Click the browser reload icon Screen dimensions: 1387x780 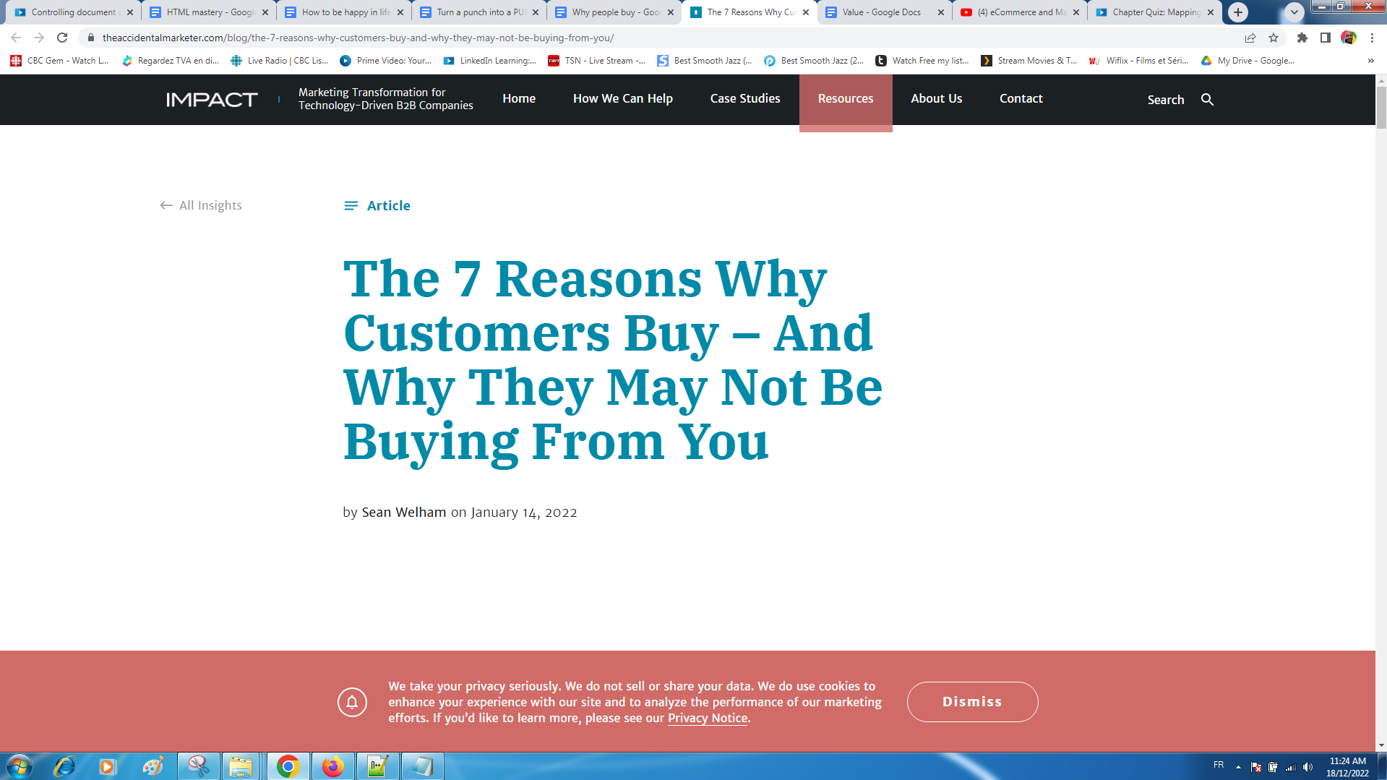pos(62,38)
